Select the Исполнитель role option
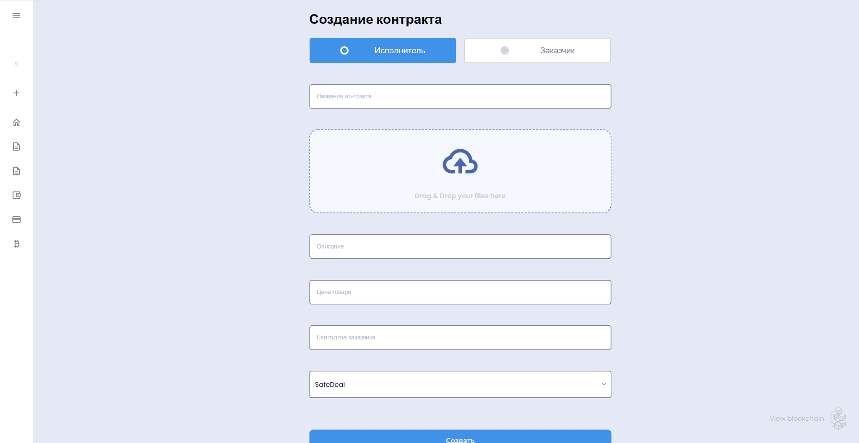Image resolution: width=859 pixels, height=443 pixels. (383, 50)
